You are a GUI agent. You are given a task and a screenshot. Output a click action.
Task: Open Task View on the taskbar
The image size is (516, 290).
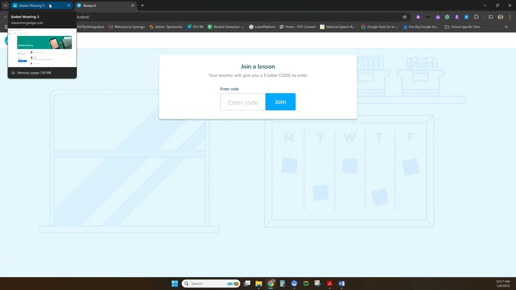247,284
